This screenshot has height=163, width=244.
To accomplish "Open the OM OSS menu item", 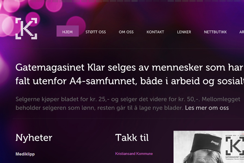I will point(126,32).
